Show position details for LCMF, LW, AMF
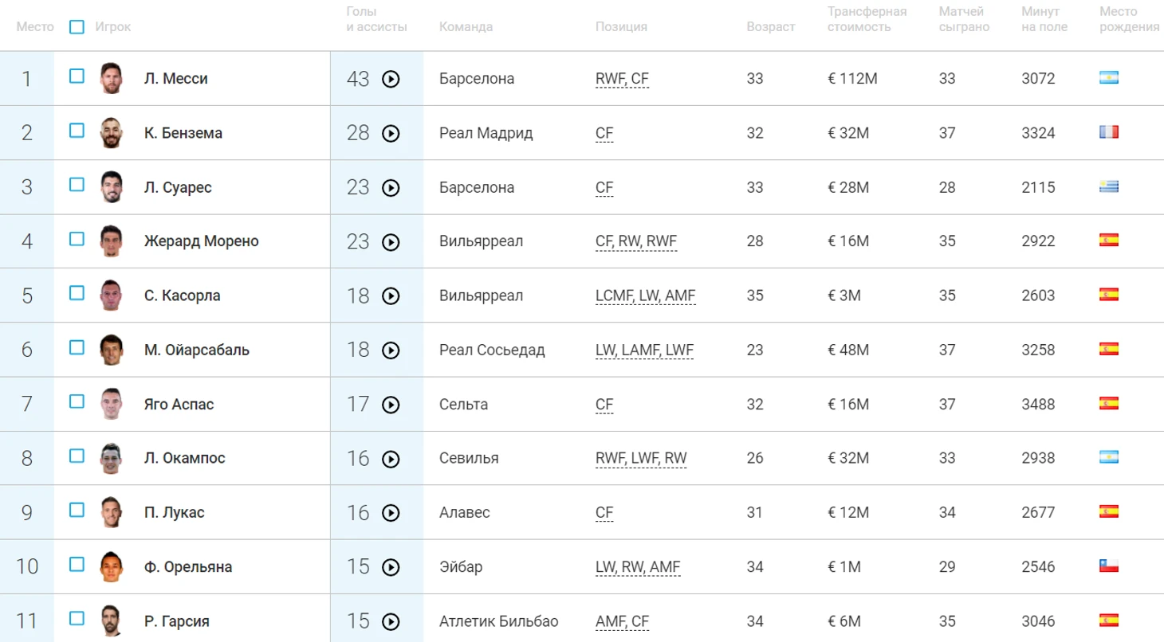Screen dimensions: 1164x642 click(646, 296)
